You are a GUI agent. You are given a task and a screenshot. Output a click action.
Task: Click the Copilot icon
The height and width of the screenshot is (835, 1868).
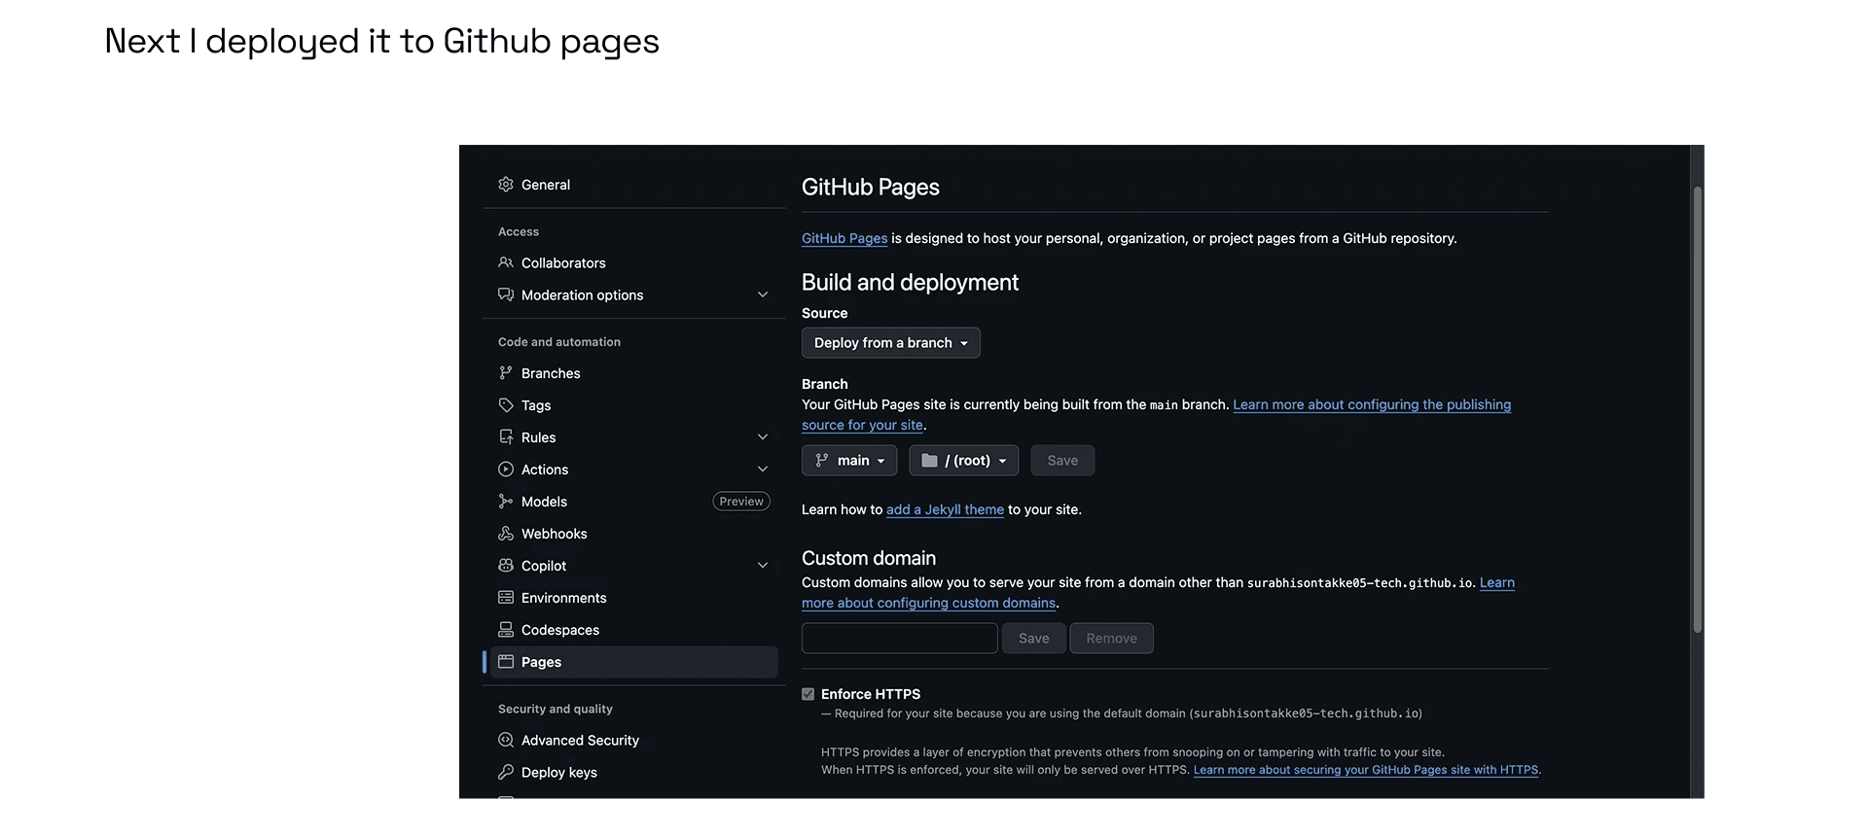pyautogui.click(x=506, y=565)
